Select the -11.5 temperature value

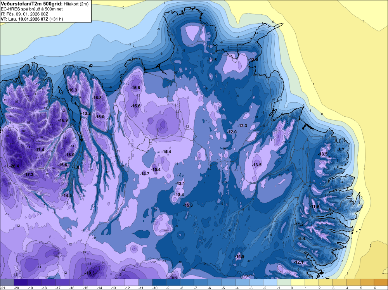212,60
